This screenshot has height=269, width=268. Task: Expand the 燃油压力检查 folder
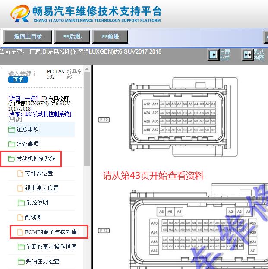(43, 262)
